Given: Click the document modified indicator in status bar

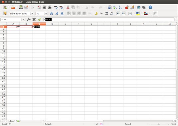Looking at the screenshot, I should (x=101, y=124).
